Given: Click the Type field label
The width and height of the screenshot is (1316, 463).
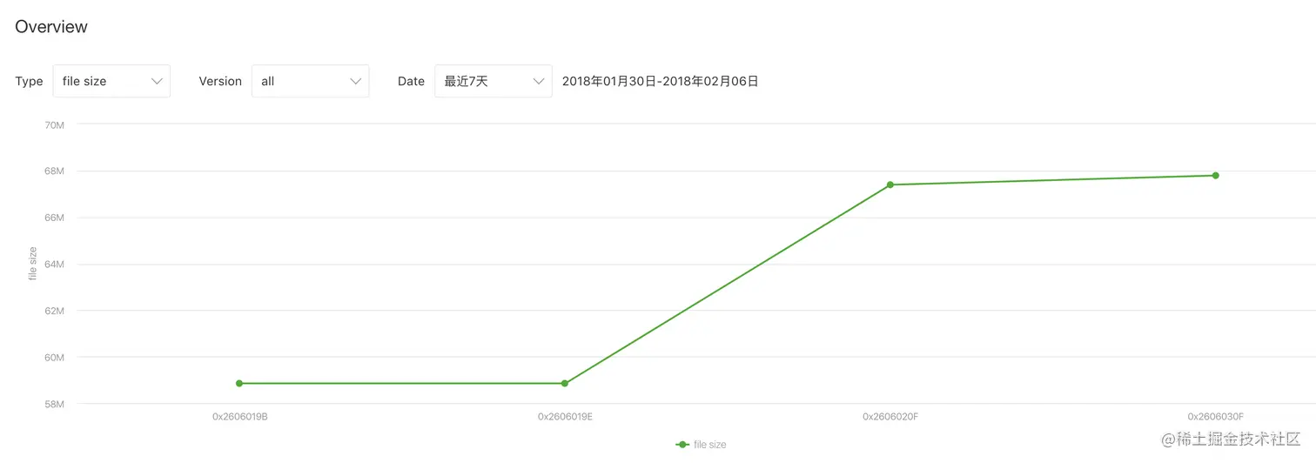Looking at the screenshot, I should point(29,81).
